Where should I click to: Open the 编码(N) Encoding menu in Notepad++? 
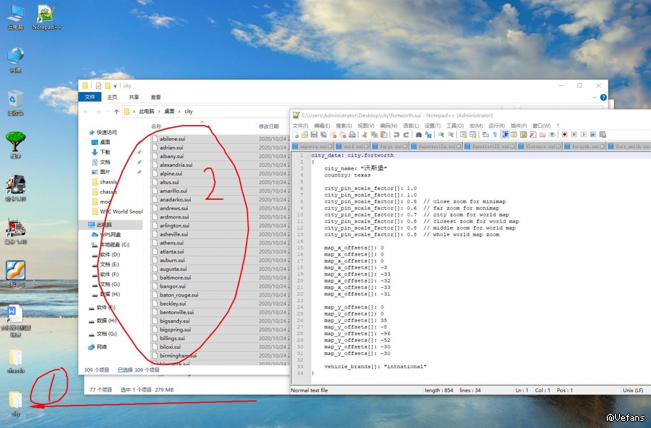[388, 126]
